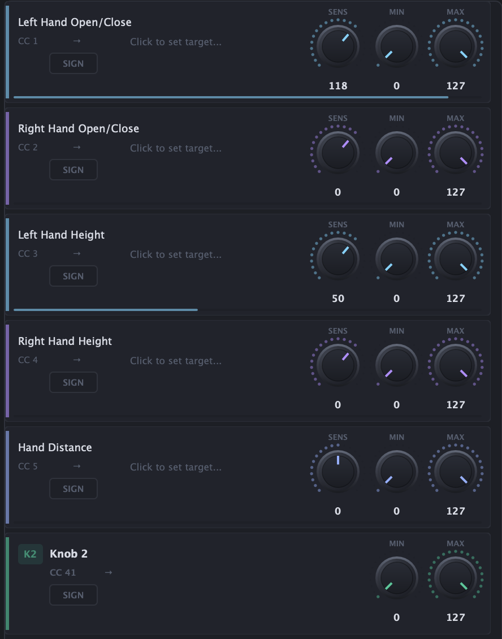Click the K2 badge icon
This screenshot has height=639, width=502.
tap(31, 554)
